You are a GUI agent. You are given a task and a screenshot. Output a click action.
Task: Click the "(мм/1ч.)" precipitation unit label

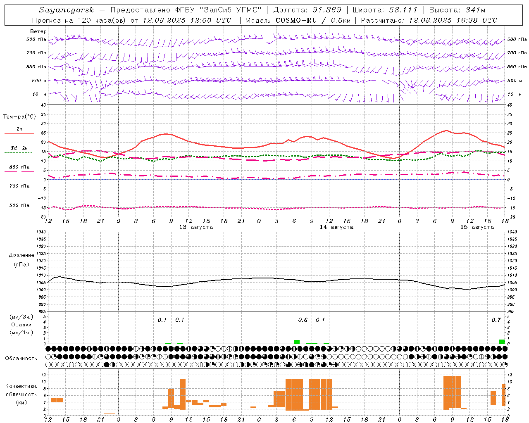click(21, 333)
